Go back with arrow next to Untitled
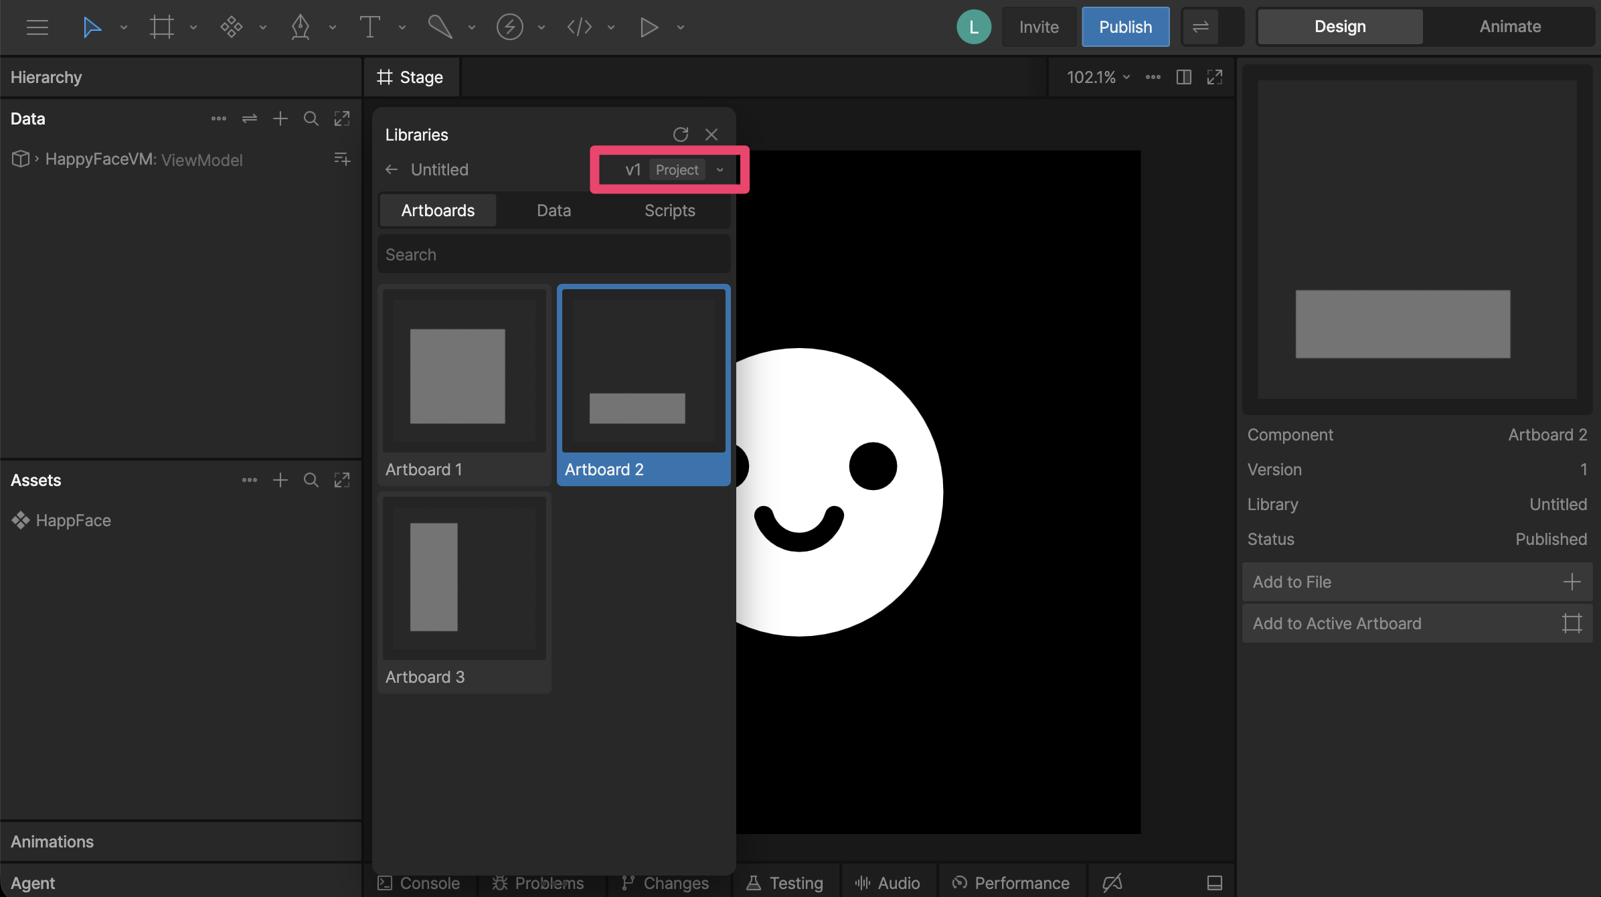Image resolution: width=1601 pixels, height=897 pixels. pyautogui.click(x=392, y=169)
